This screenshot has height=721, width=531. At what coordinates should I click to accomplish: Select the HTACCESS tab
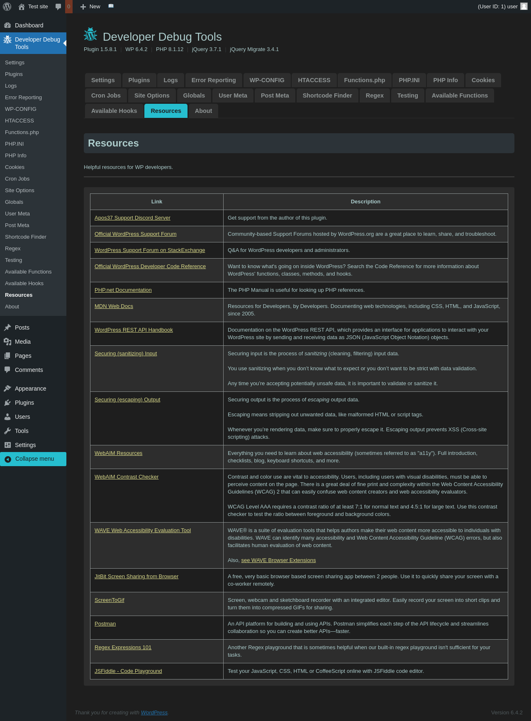point(314,80)
